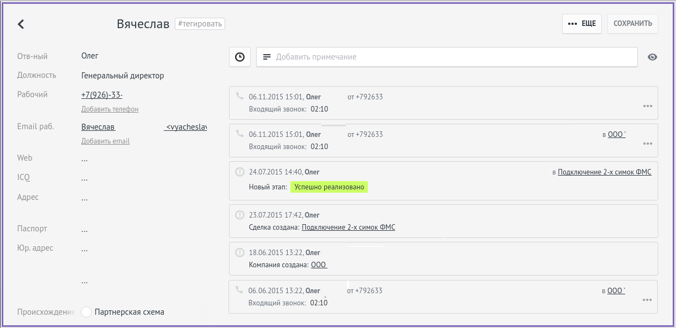This screenshot has width=676, height=328.
Task: Open the clock history filter icon
Action: [x=240, y=57]
